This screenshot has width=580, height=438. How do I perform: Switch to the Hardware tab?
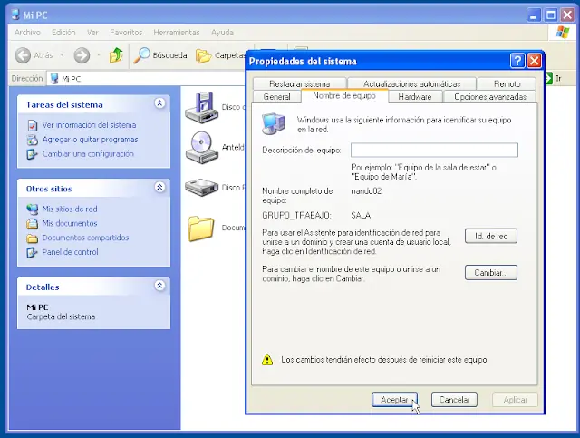coord(415,96)
